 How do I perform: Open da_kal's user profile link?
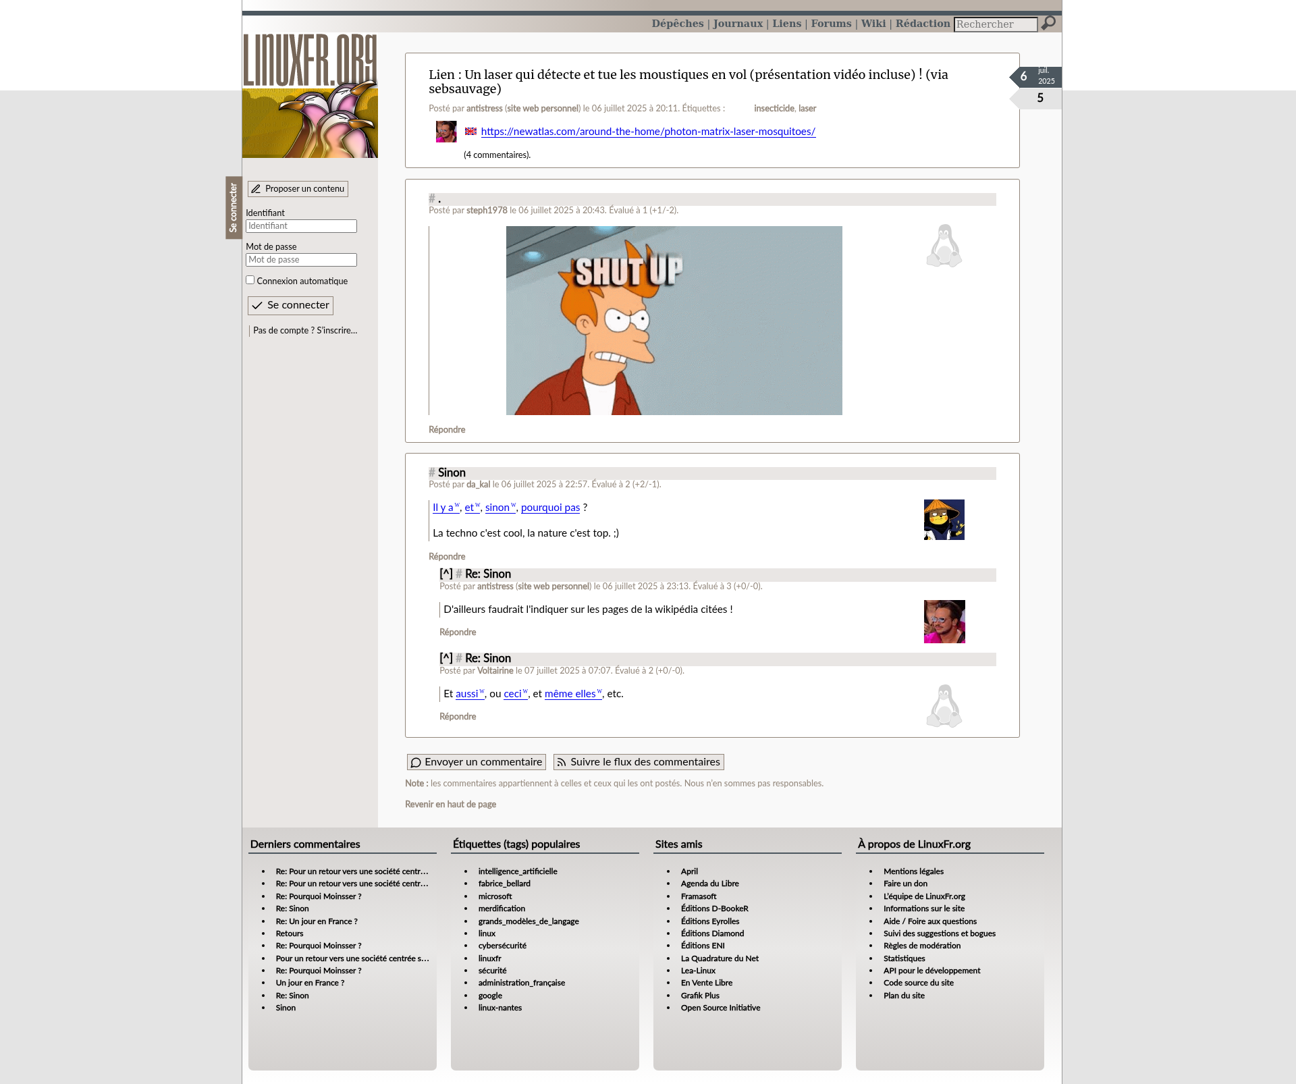coord(478,485)
